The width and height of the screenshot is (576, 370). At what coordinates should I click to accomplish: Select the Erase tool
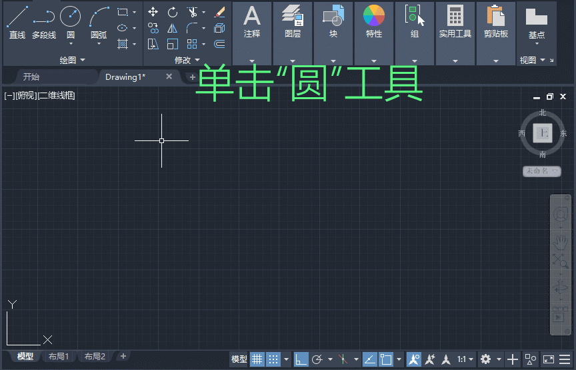pyautogui.click(x=219, y=12)
